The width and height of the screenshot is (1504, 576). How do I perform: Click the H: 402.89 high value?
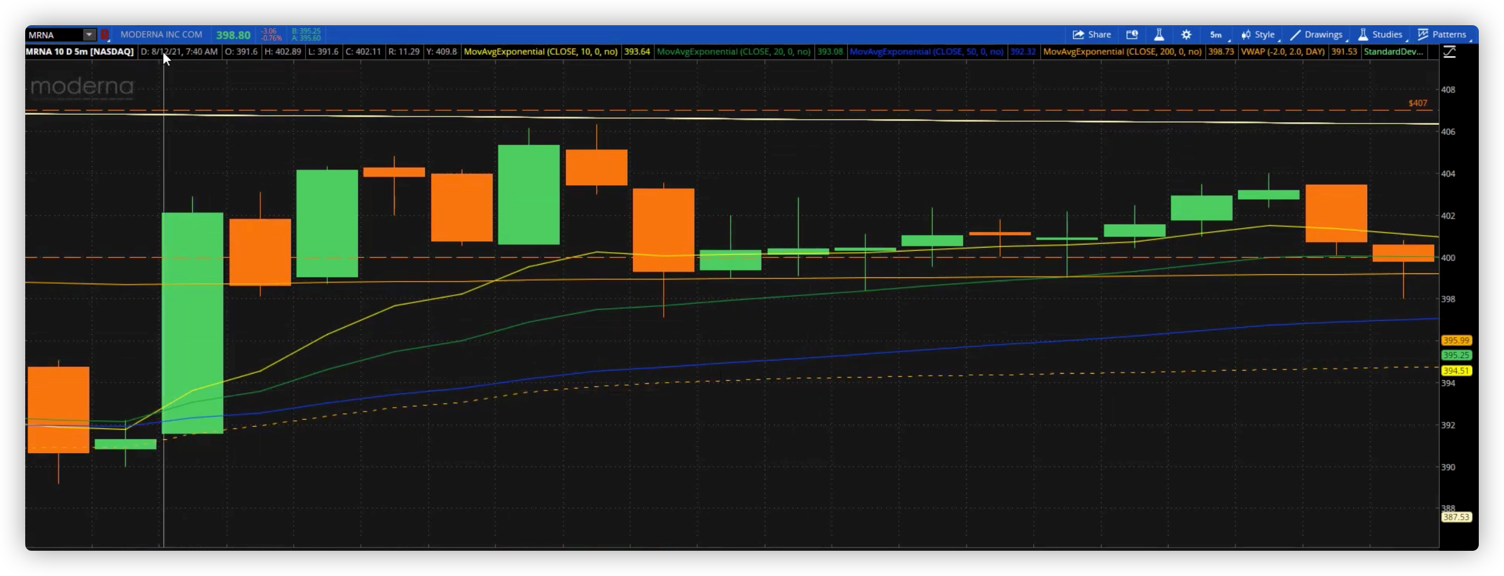(x=283, y=52)
